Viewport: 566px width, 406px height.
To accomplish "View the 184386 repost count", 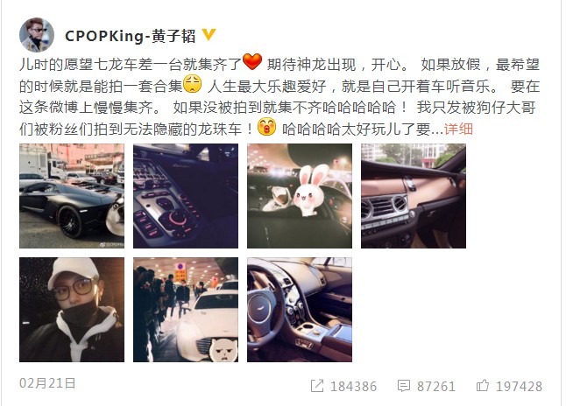I will 353,387.
